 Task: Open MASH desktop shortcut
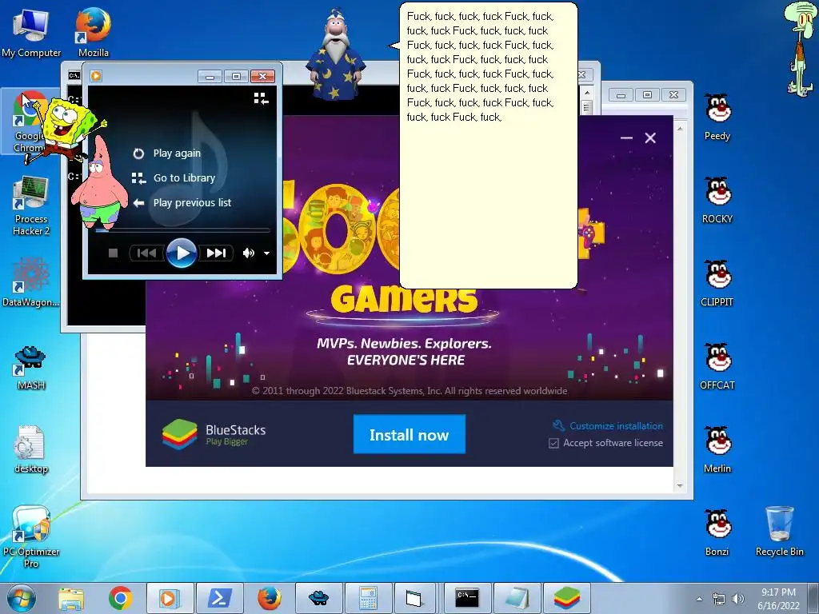[x=31, y=368]
